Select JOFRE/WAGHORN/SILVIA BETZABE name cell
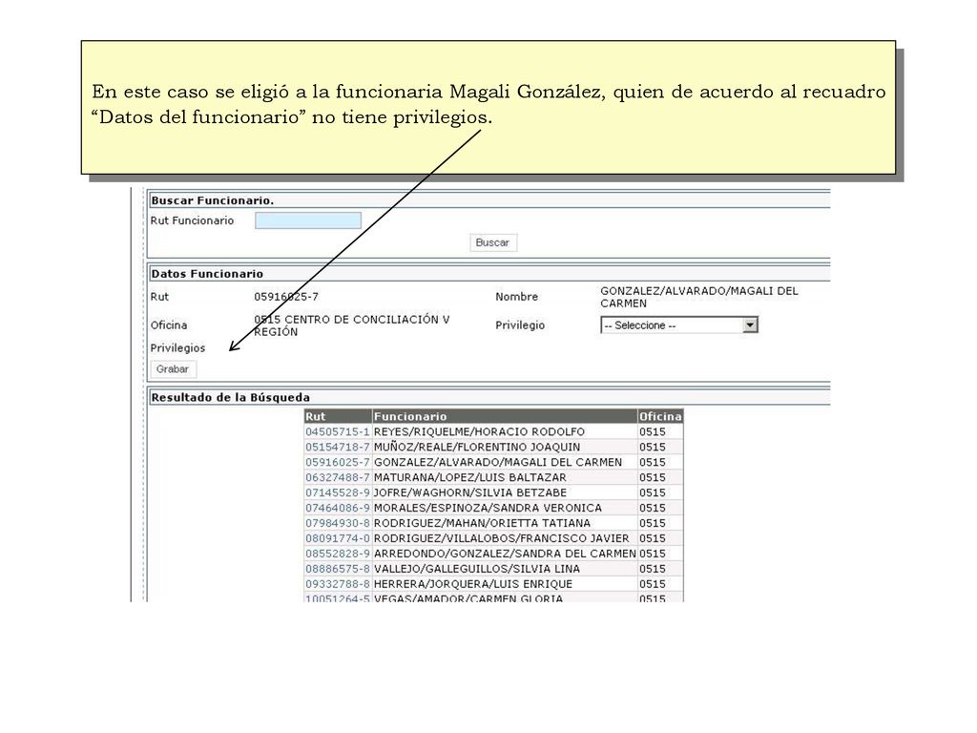The image size is (977, 733). click(x=505, y=493)
